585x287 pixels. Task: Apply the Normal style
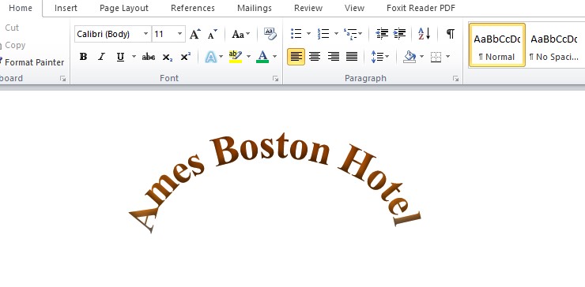[497, 45]
